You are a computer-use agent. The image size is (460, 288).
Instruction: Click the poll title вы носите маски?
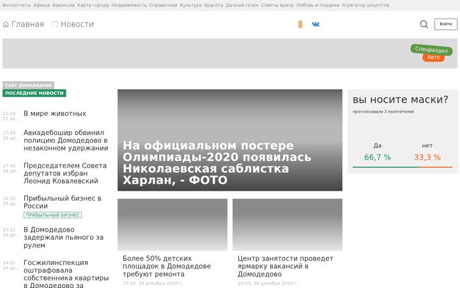[401, 100]
